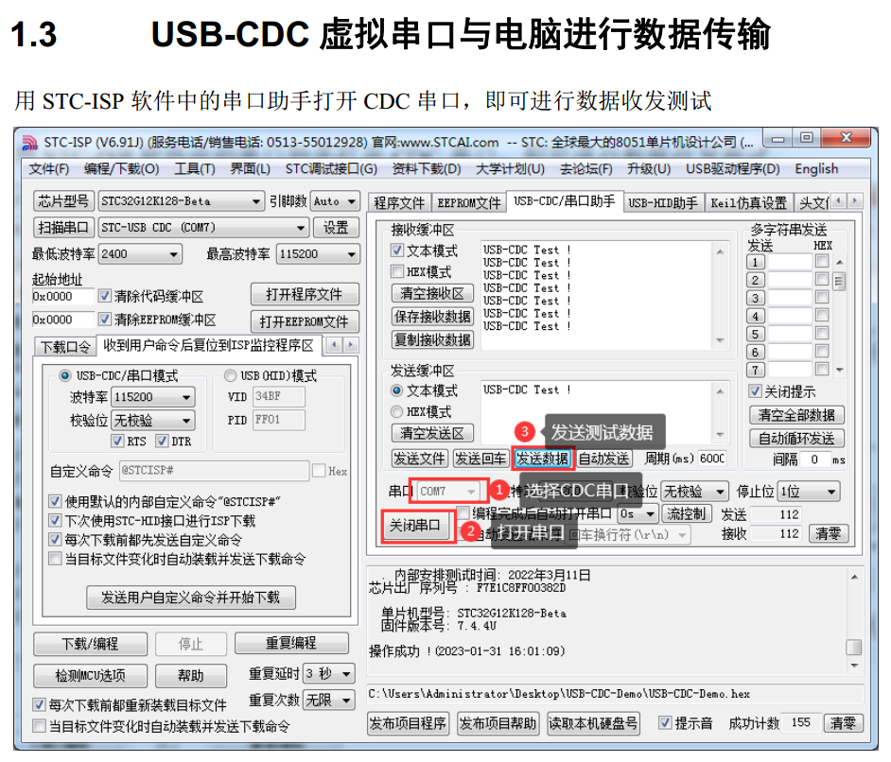Toggle 提示音 checkbox

[665, 722]
